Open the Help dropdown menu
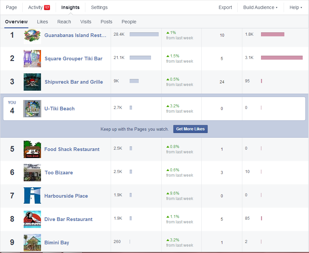 tap(296, 7)
